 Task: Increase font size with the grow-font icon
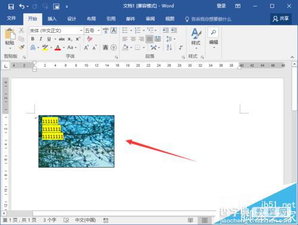[86, 48]
